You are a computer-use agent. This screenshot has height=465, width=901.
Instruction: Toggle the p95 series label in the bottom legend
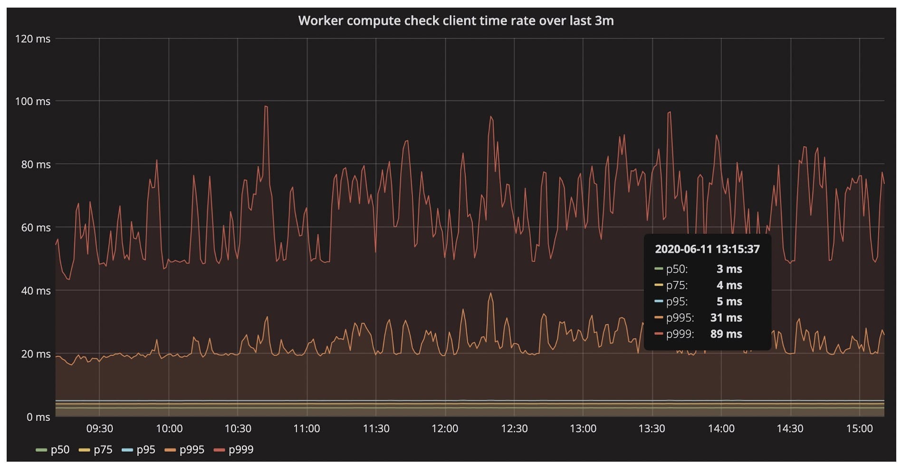tap(146, 450)
